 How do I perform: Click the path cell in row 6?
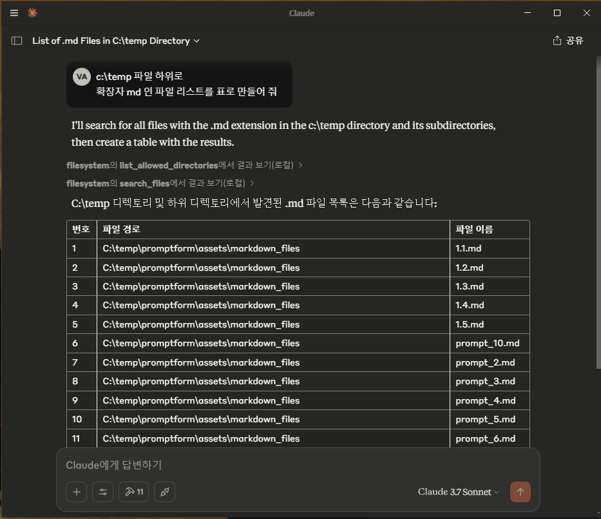(x=273, y=344)
